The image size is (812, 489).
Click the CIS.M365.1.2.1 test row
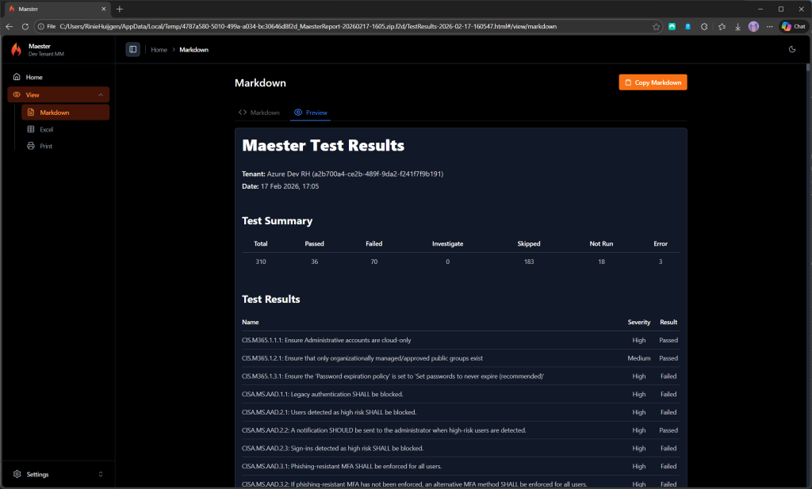tap(461, 358)
